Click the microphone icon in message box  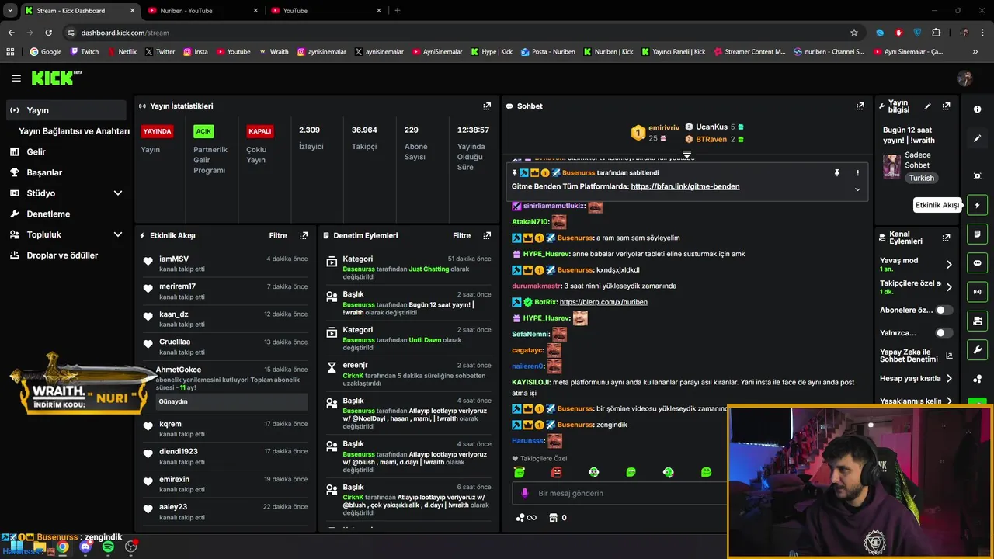click(x=525, y=493)
